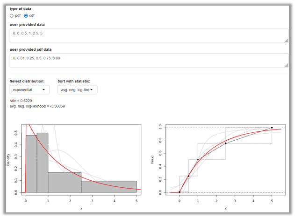295x218 pixels.
Task: Select the tallest histogram bar near x=1
Action: pos(43,162)
